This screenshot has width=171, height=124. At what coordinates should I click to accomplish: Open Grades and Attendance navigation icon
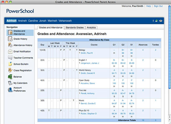coord(10,33)
